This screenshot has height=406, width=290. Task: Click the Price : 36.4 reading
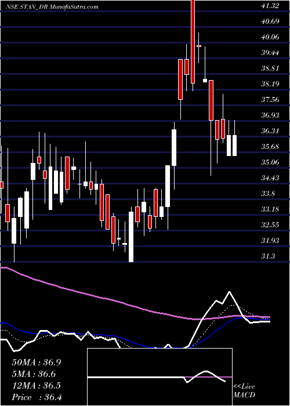tap(37, 397)
